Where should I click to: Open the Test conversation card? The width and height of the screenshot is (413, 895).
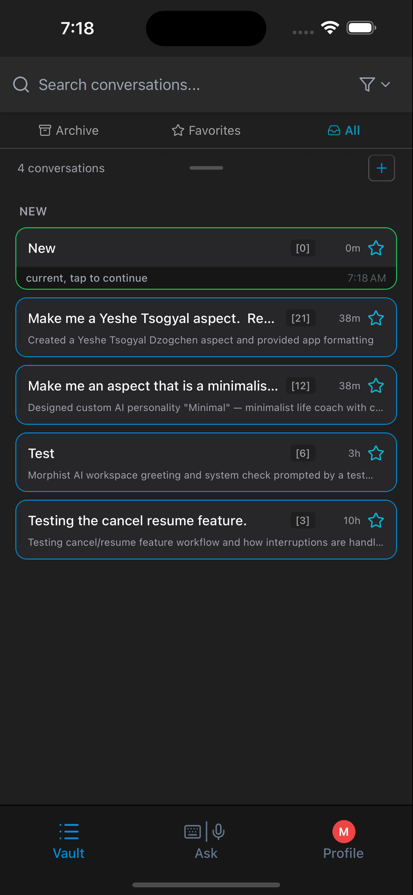tap(156, 463)
